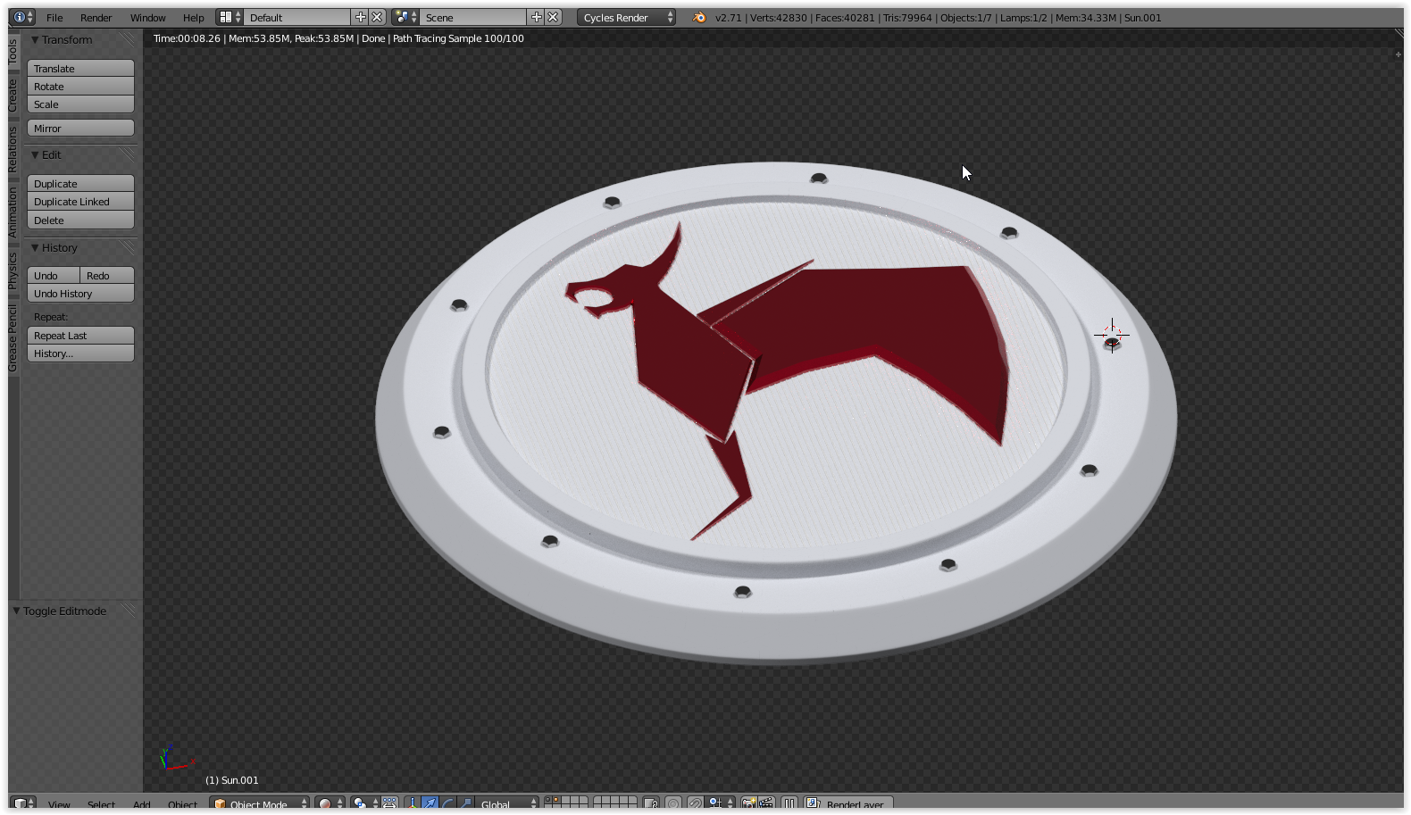The image size is (1411, 815).
Task: Click the Duplicate Linked button
Action: pos(80,202)
